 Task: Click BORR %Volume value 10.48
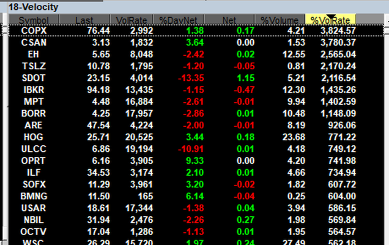(x=294, y=114)
